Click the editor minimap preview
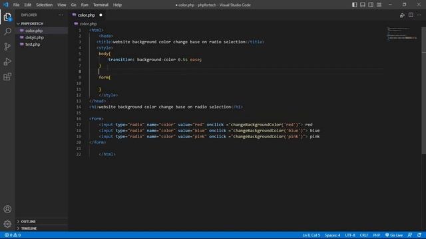 [403, 34]
